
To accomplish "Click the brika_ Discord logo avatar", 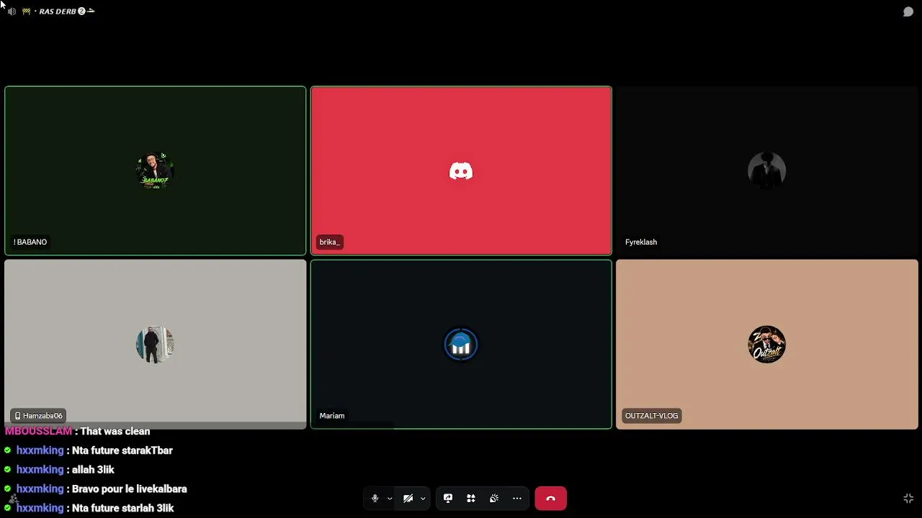I will coord(461,171).
